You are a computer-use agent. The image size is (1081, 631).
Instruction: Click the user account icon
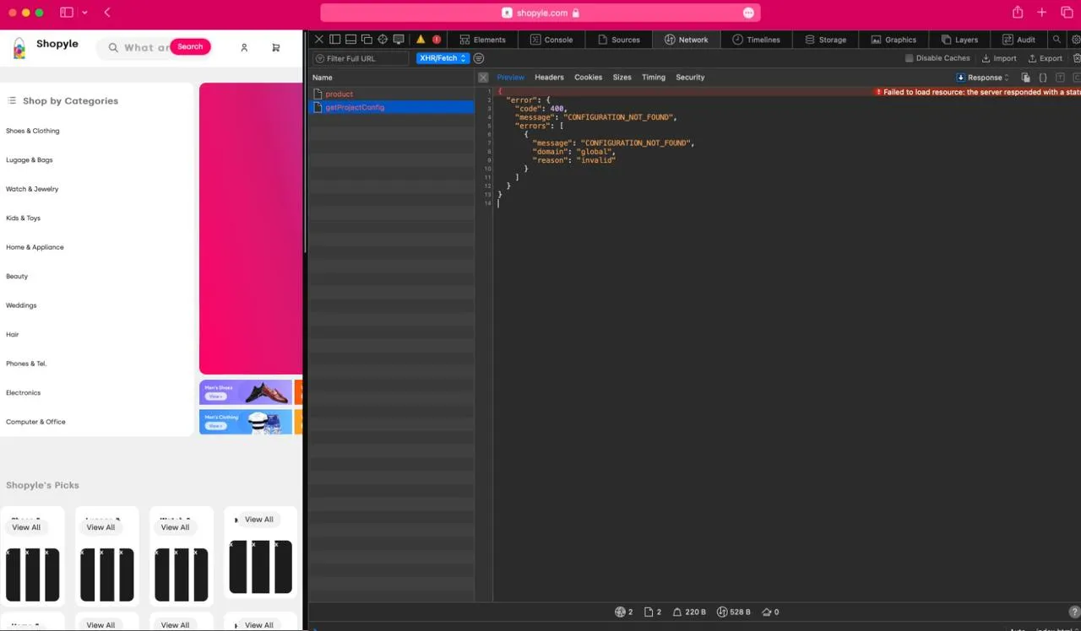click(244, 48)
